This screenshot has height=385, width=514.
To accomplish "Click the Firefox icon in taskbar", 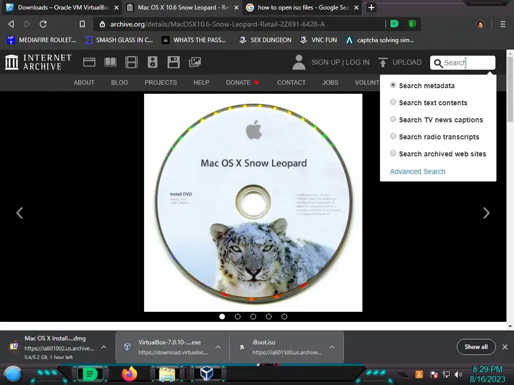I will point(130,373).
